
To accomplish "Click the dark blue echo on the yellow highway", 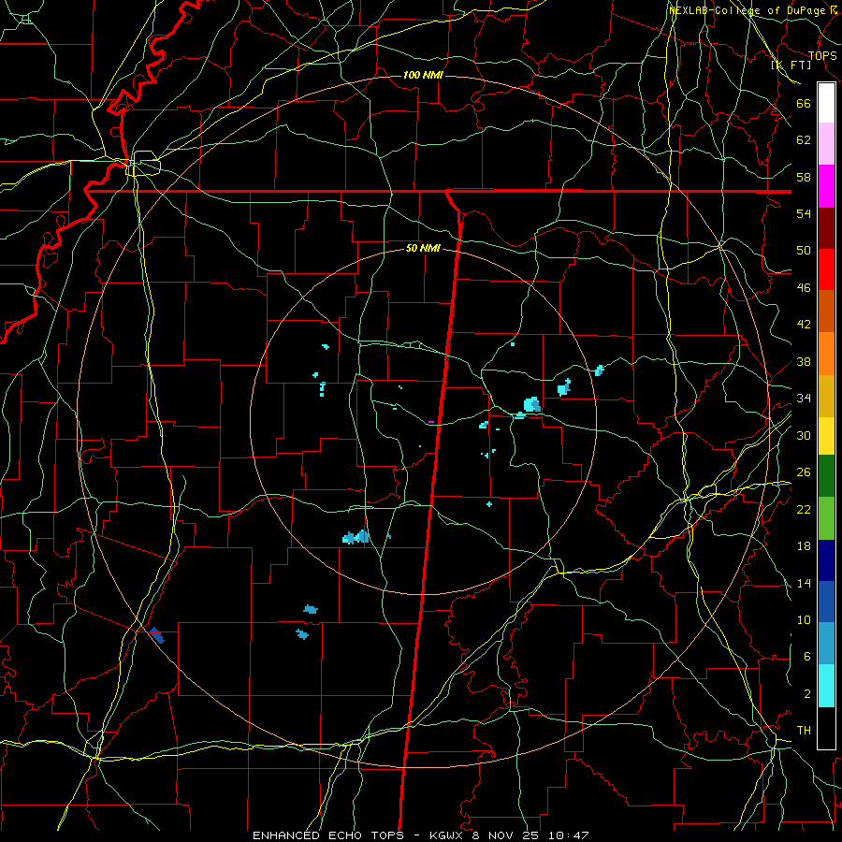I will (x=157, y=634).
